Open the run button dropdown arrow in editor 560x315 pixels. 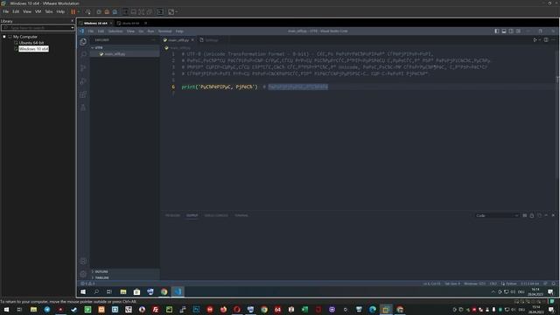tap(540, 40)
